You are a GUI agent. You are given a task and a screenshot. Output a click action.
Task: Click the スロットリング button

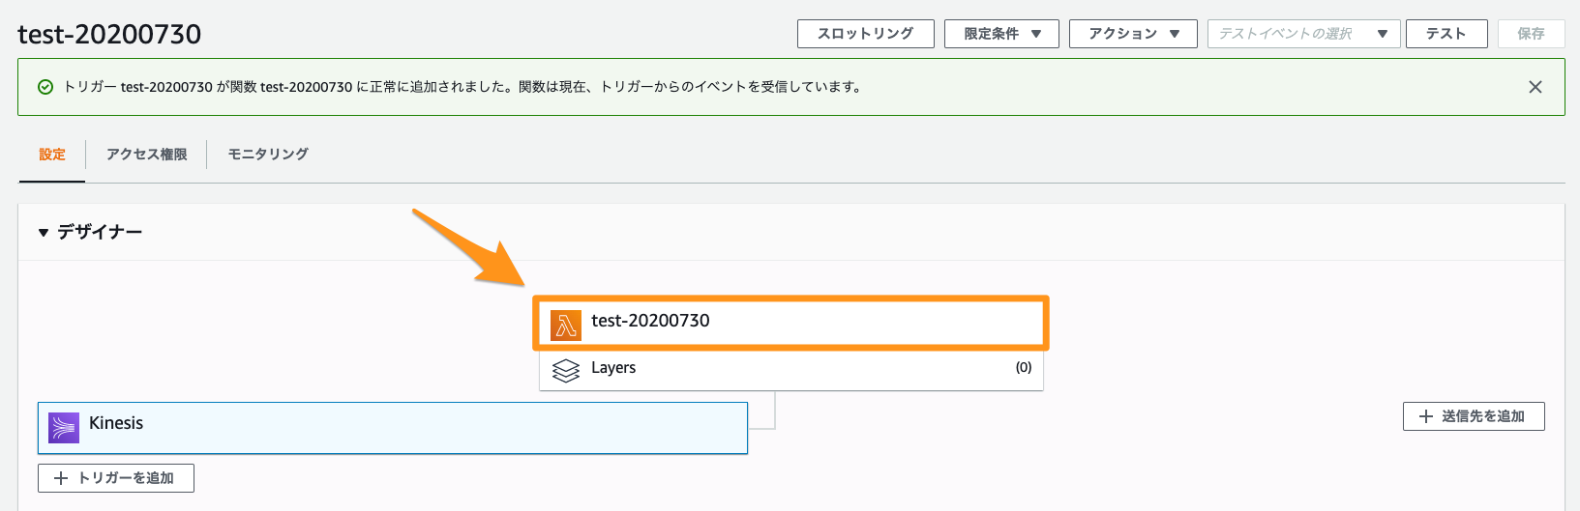(x=865, y=34)
